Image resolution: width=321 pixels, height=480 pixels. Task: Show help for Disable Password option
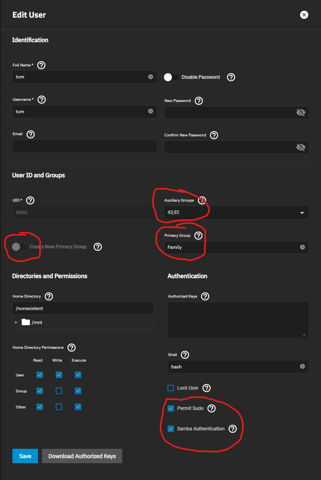click(x=231, y=77)
